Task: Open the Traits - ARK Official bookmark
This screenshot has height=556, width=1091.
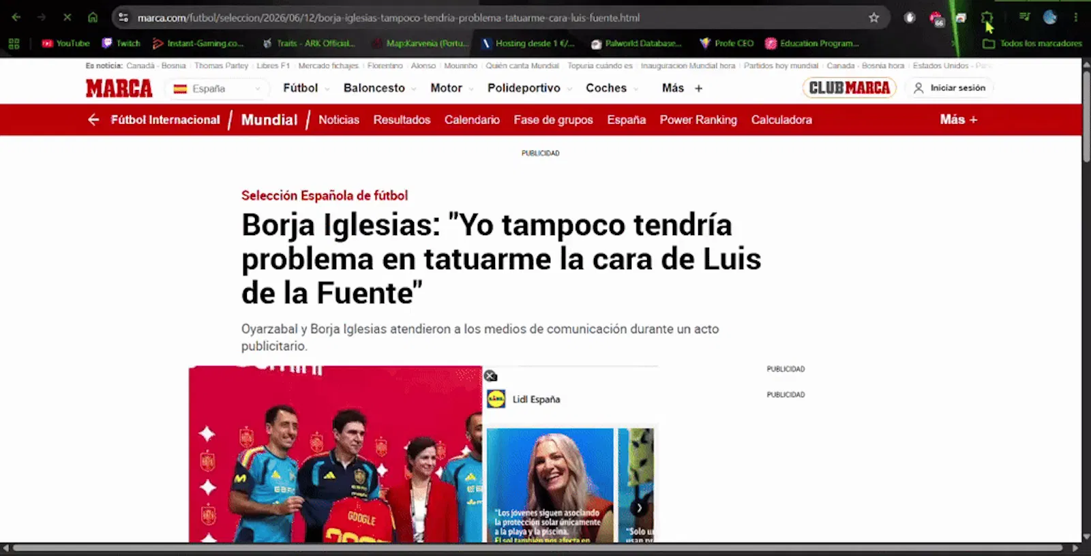Action: coord(309,44)
